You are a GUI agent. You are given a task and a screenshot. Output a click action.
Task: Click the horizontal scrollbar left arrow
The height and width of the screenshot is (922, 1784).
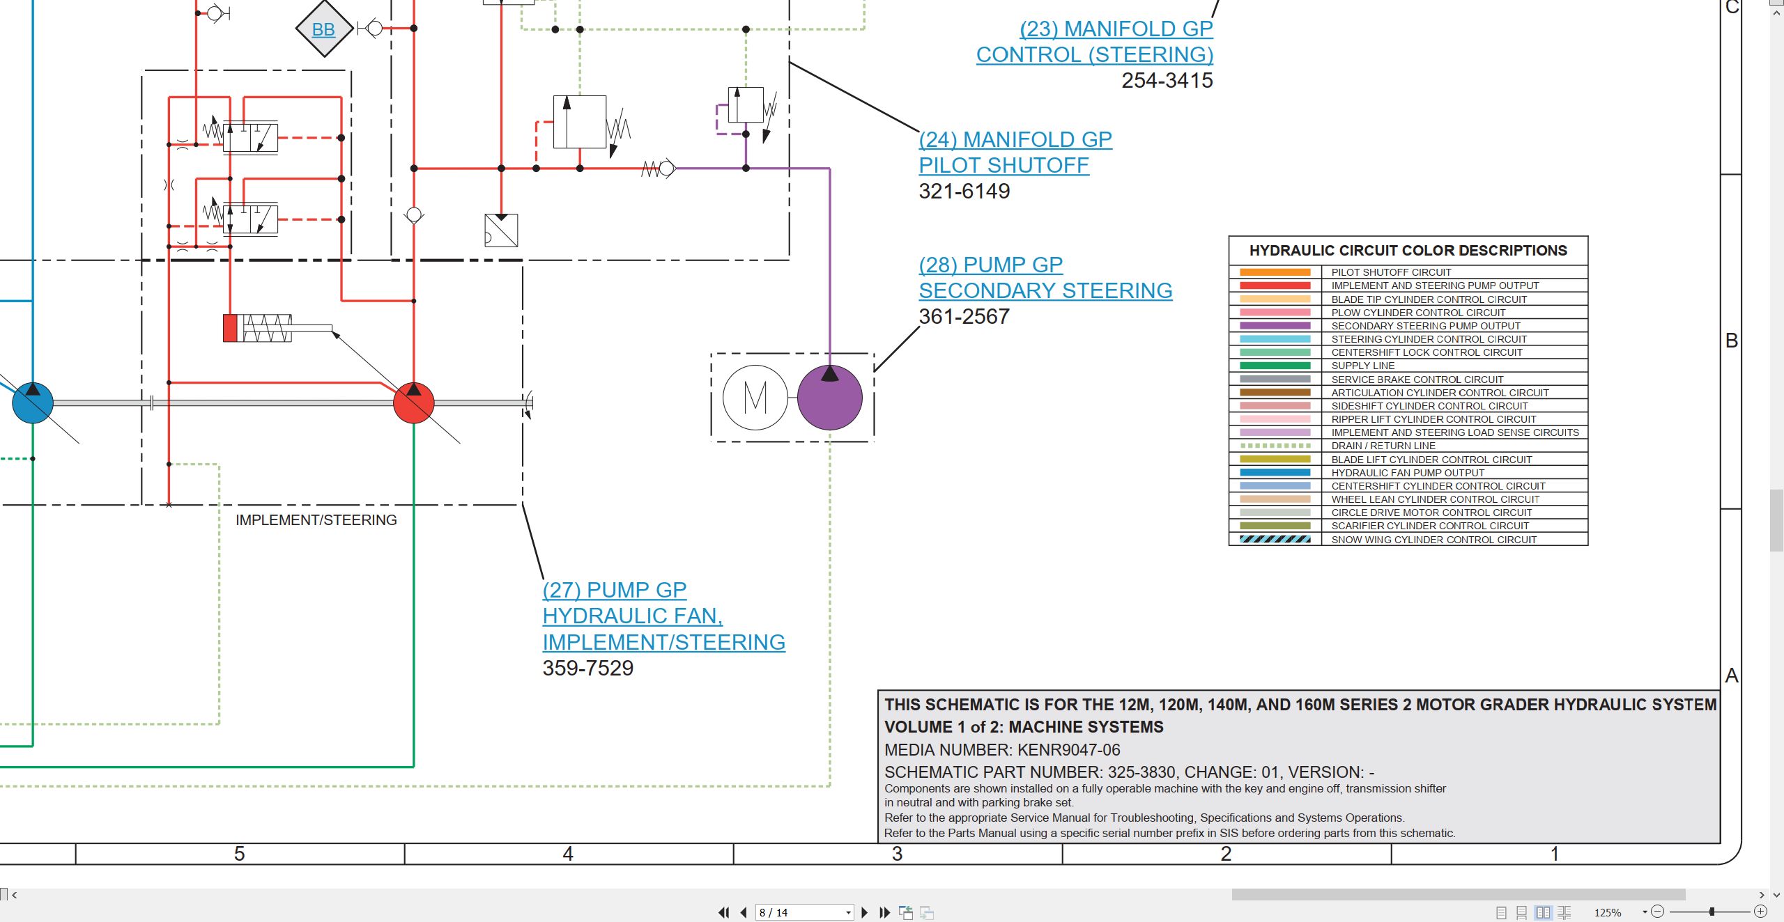coord(14,895)
